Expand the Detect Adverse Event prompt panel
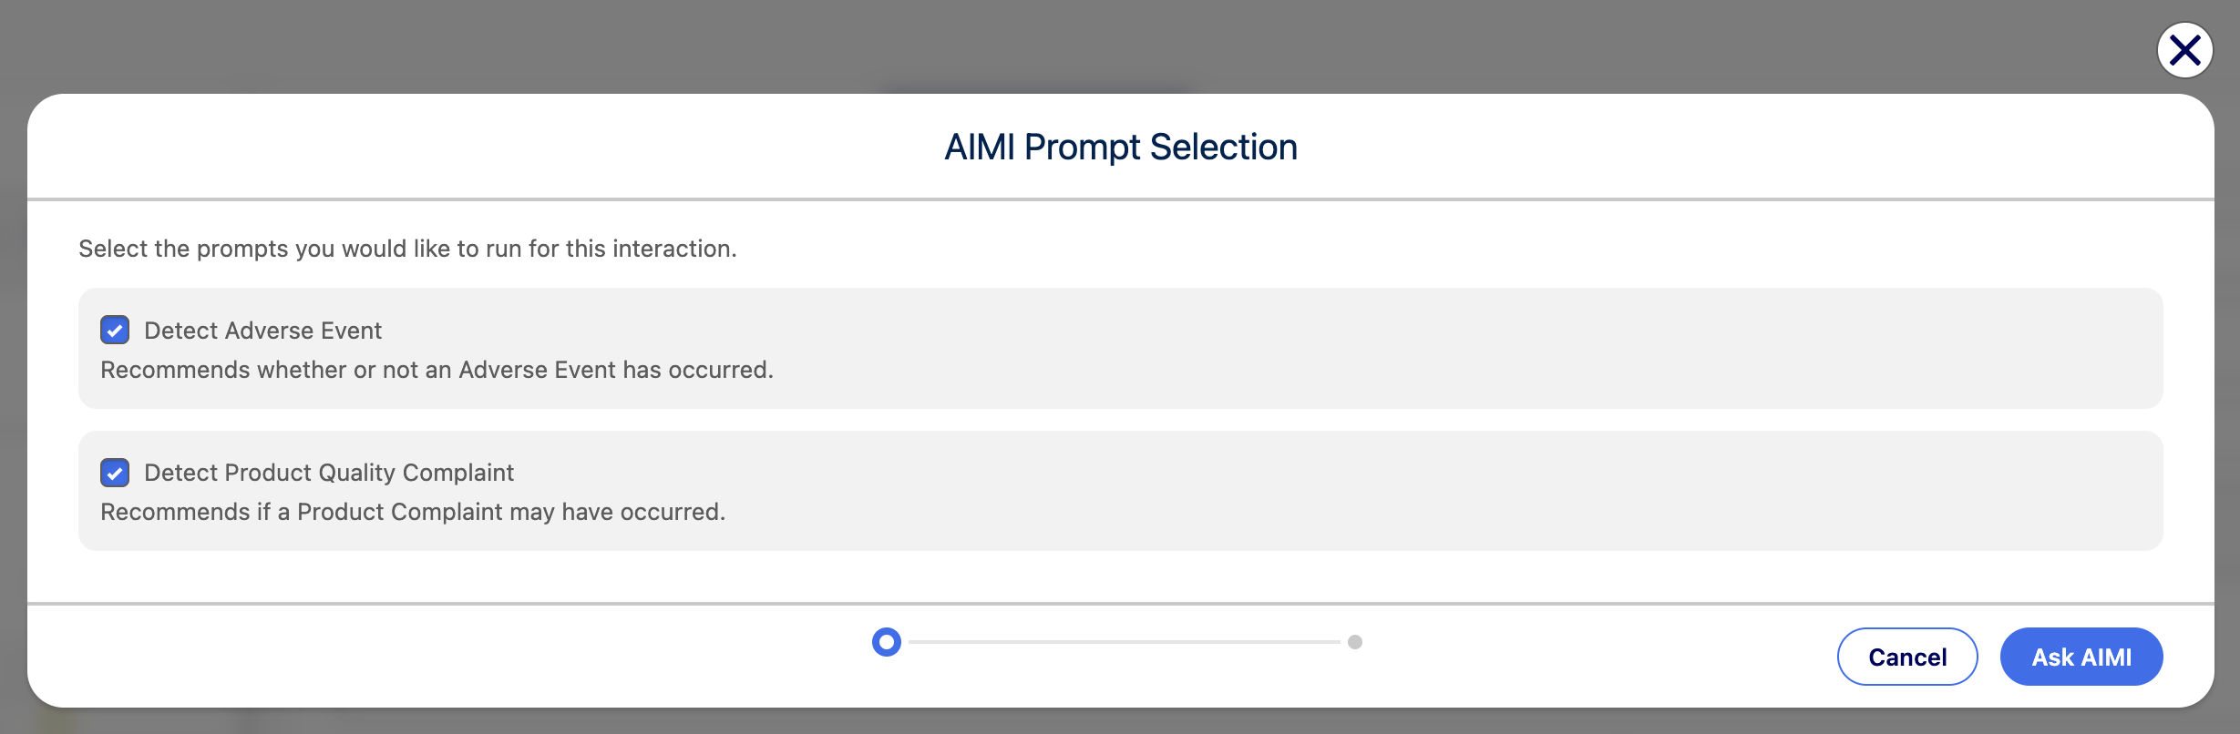This screenshot has height=734, width=2240. coord(1120,349)
